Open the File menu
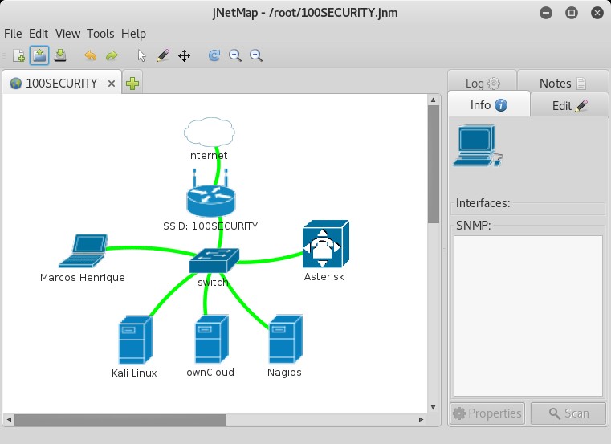The image size is (611, 444). pyautogui.click(x=13, y=34)
